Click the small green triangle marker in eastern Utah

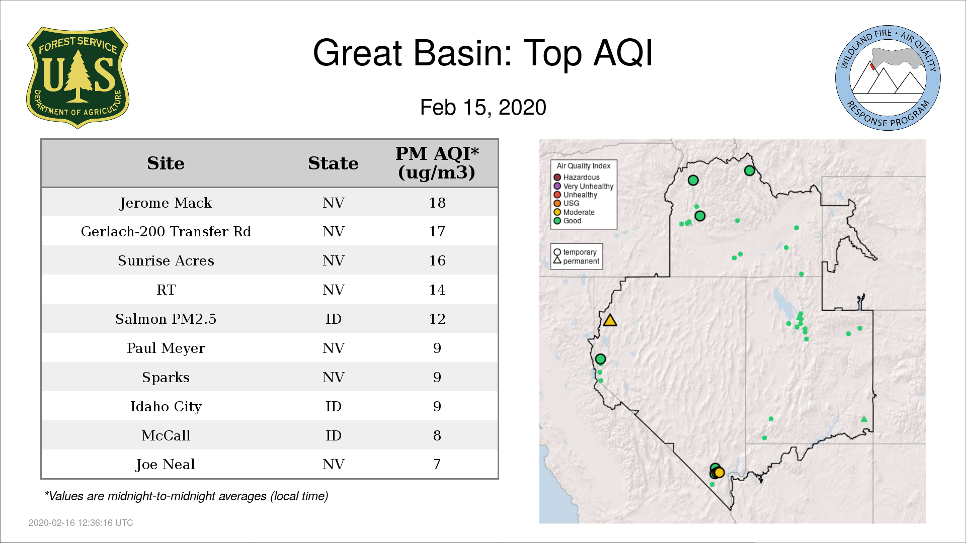(864, 419)
